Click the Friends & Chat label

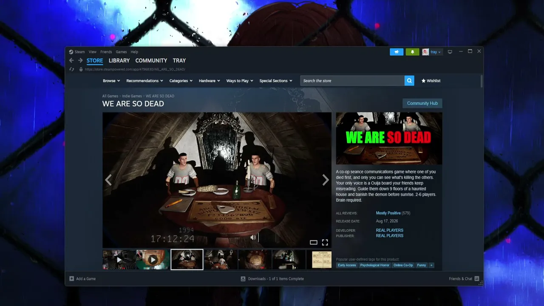coord(461,279)
